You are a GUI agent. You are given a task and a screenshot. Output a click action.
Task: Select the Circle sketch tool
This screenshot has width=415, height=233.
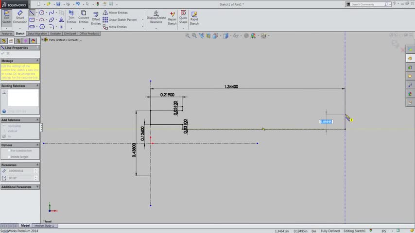click(x=42, y=13)
